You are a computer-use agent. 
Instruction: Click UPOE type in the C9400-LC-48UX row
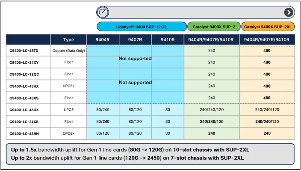(x=68, y=110)
